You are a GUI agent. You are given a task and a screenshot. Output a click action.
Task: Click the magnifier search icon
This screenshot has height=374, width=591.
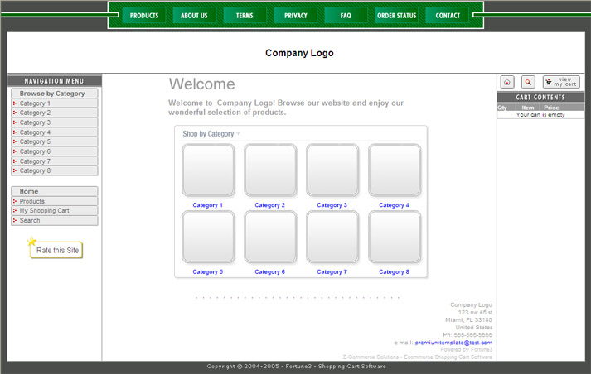coord(528,82)
